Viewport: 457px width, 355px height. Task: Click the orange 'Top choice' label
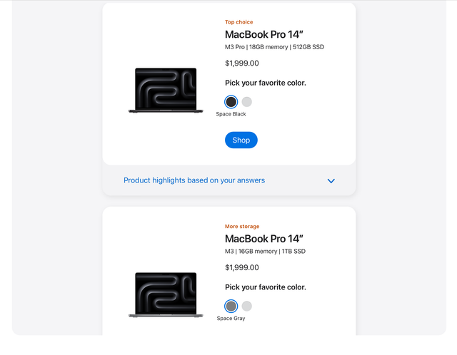[x=238, y=22]
